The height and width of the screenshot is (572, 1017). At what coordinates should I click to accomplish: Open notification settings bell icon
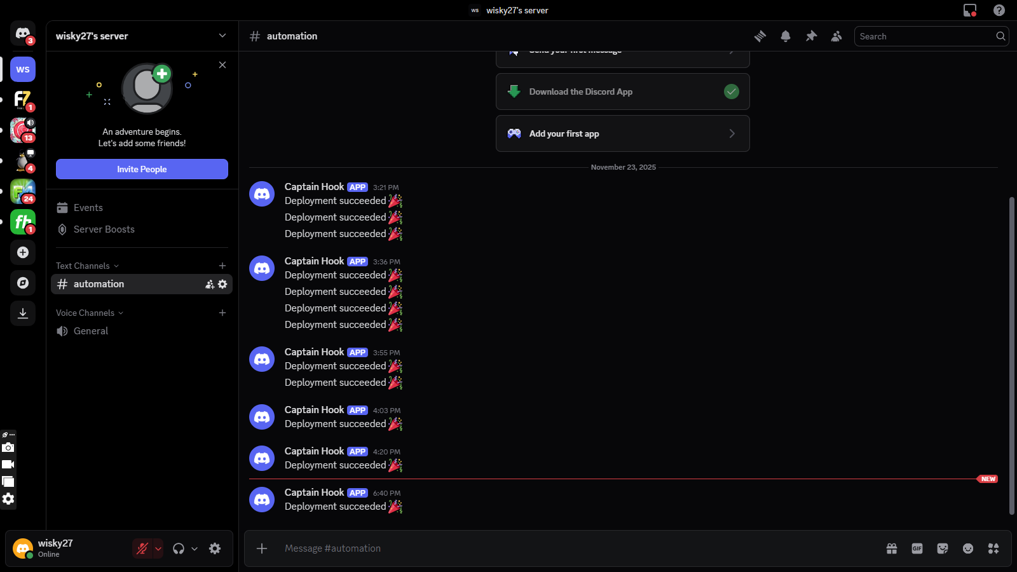coord(786,36)
